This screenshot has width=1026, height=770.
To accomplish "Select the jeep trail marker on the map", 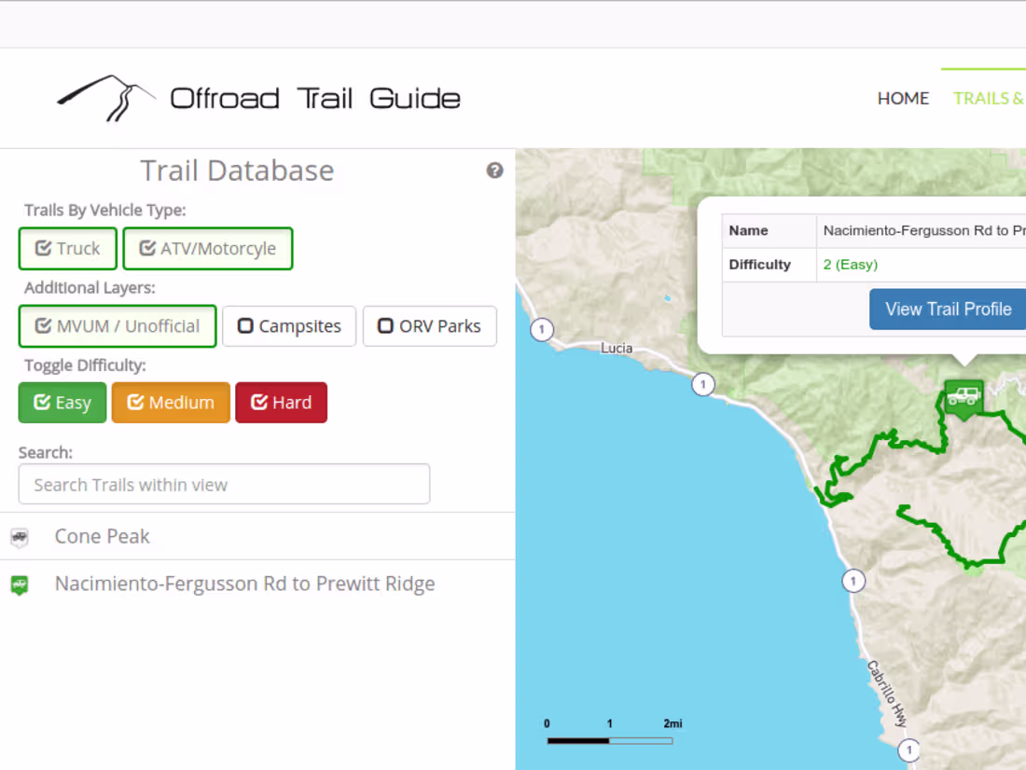I will click(x=964, y=397).
